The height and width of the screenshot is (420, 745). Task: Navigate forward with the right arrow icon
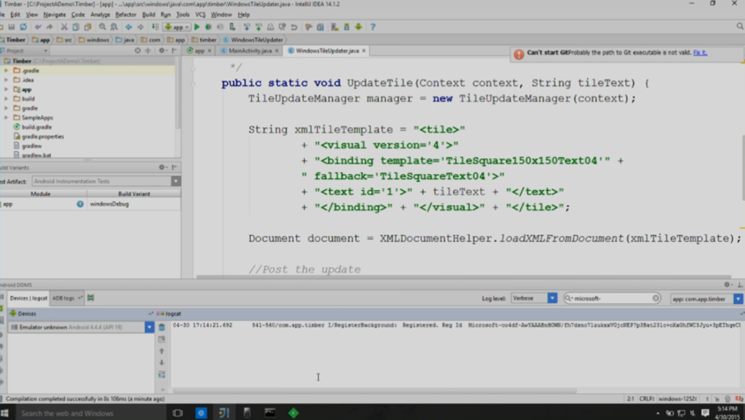point(140,27)
